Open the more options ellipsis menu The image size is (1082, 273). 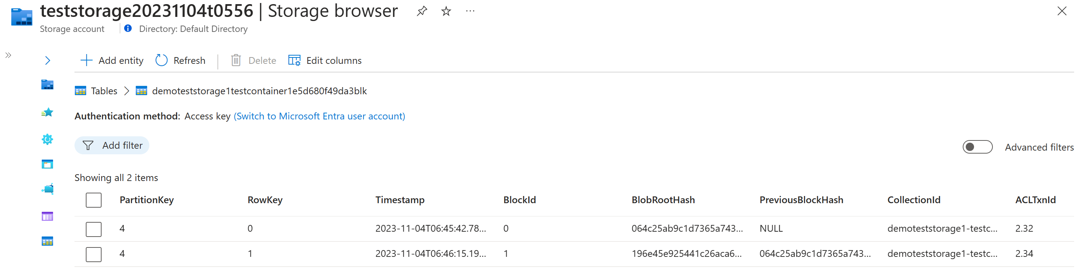point(470,11)
